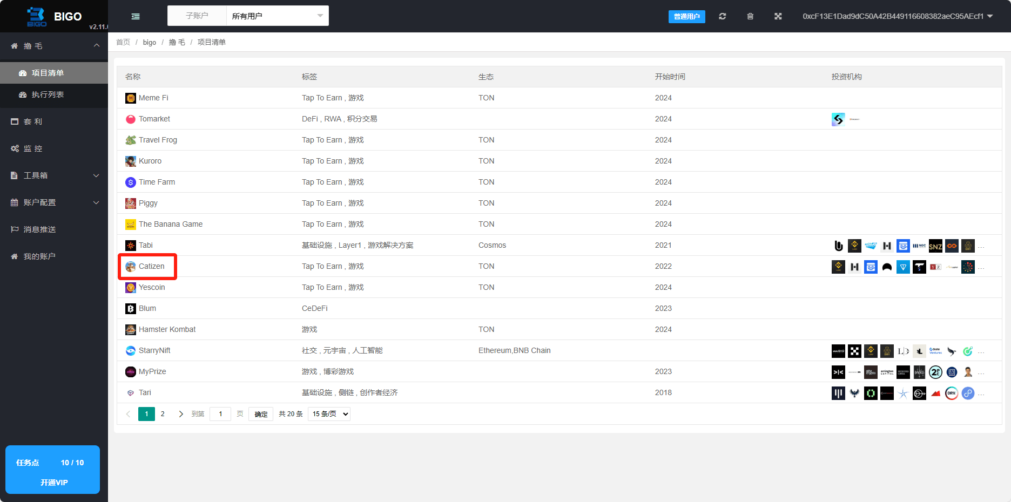Click the trash icon in top bar

pos(750,16)
